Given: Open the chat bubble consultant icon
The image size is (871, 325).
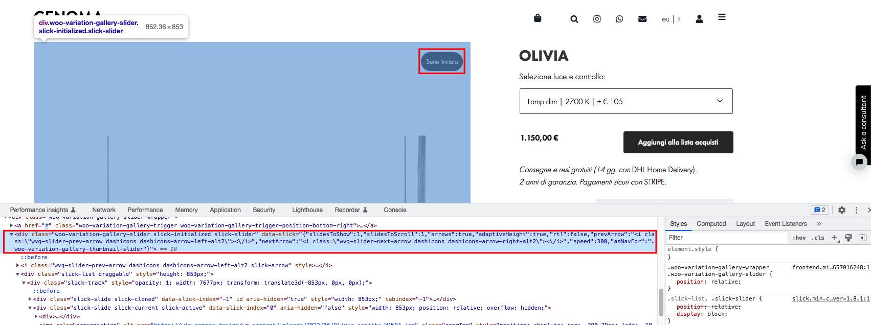Looking at the screenshot, I should point(859,162).
